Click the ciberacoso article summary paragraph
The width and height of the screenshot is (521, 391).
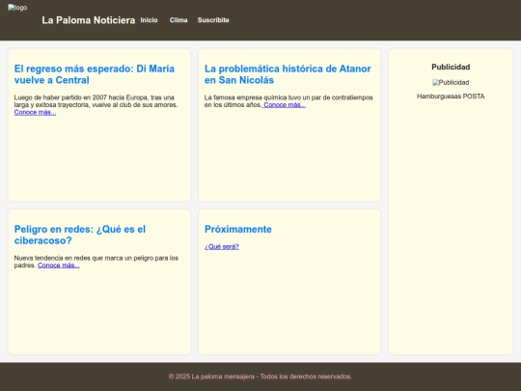tap(96, 262)
